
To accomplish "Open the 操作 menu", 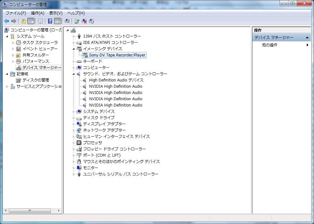I will point(38,13).
